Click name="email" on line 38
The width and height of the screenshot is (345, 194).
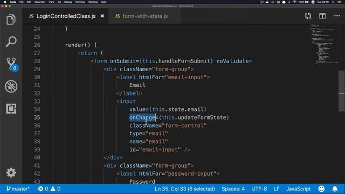tap(149, 141)
